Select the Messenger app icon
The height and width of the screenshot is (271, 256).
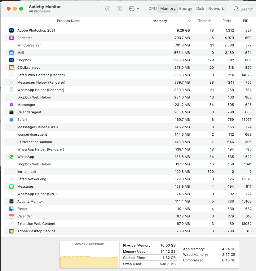pyautogui.click(x=11, y=105)
